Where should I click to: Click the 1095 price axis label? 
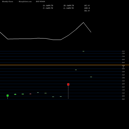[123, 96]
